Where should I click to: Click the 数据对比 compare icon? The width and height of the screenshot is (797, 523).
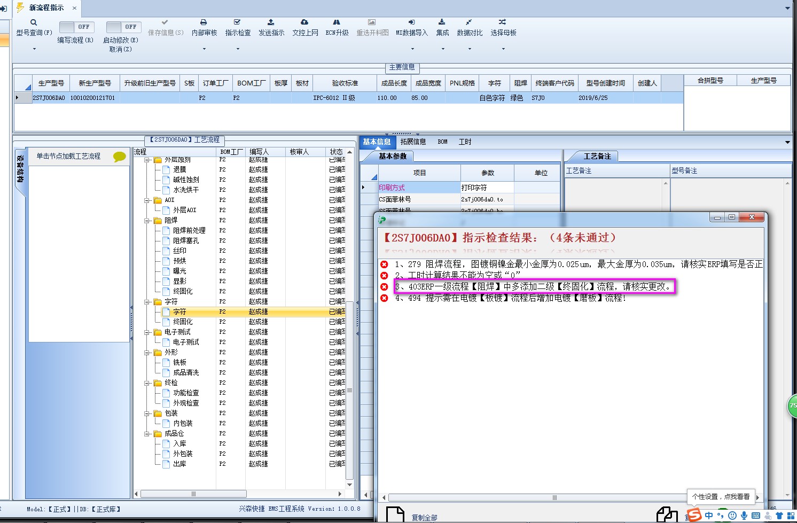469,22
